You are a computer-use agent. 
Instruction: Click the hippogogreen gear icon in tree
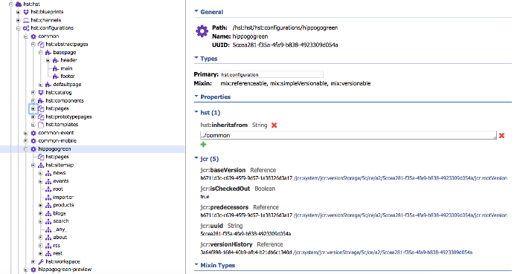tap(33, 149)
